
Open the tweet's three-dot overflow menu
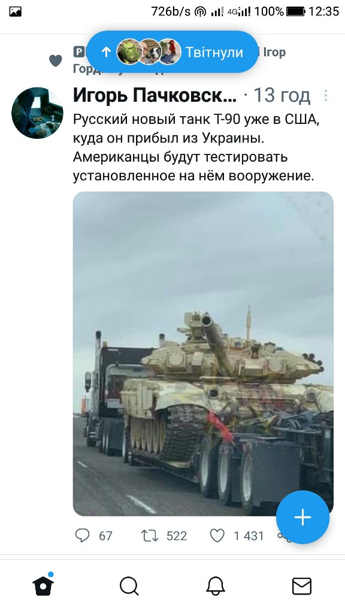tap(325, 96)
